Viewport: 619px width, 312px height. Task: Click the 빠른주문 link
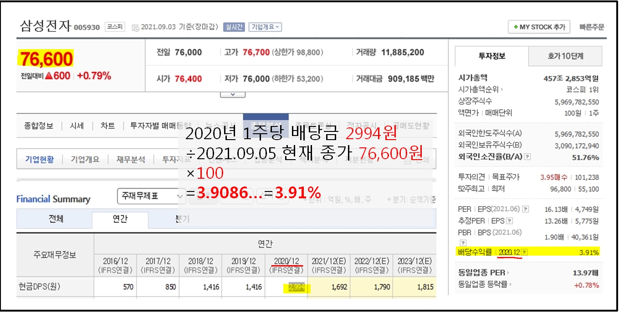[x=592, y=27]
